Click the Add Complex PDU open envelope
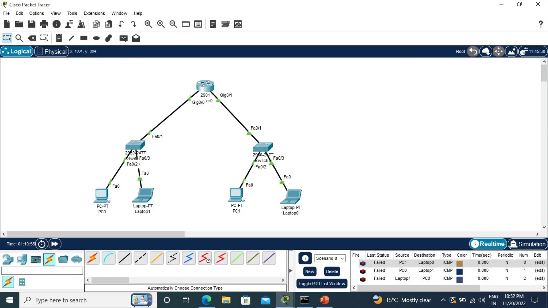This screenshot has width=548, height=308. point(136,38)
